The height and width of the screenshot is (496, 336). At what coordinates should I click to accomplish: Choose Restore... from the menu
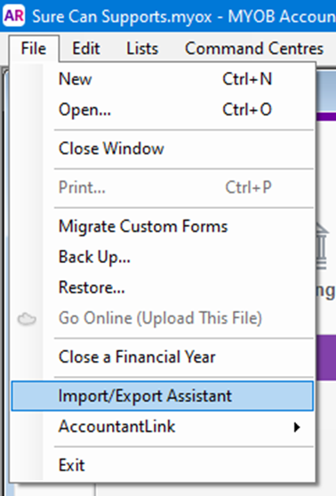tap(163, 287)
